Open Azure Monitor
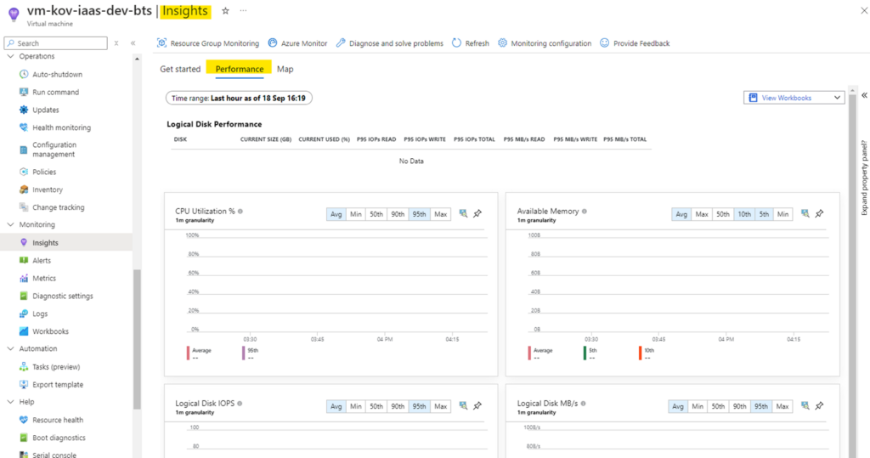This screenshot has height=458, width=870. click(298, 43)
